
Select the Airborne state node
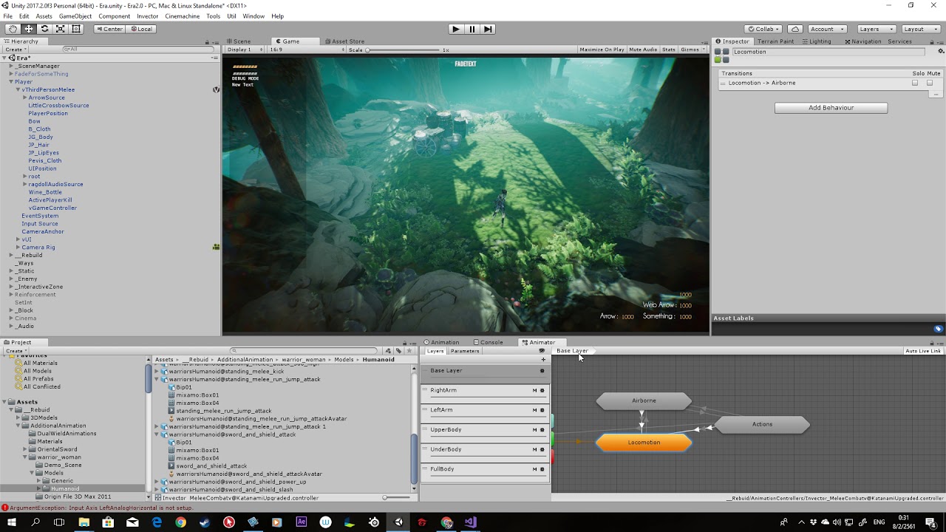[644, 401]
